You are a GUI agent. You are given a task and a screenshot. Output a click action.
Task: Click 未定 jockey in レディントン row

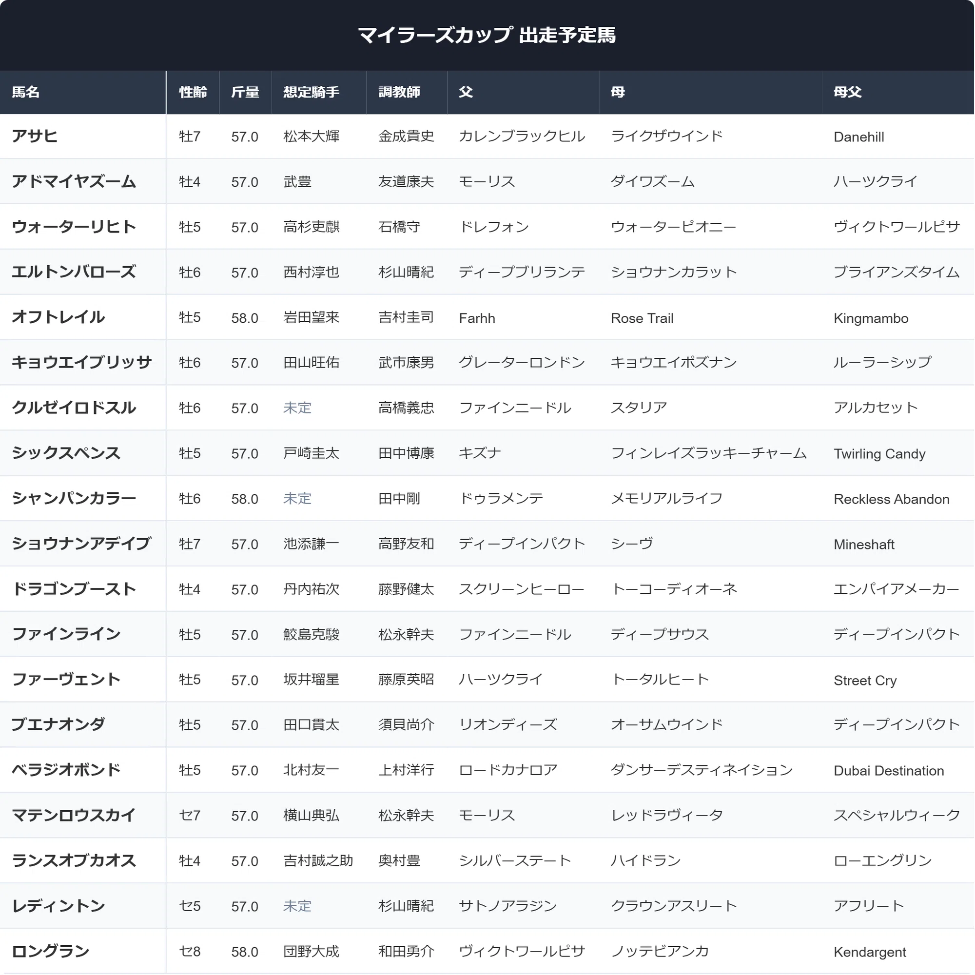click(297, 906)
